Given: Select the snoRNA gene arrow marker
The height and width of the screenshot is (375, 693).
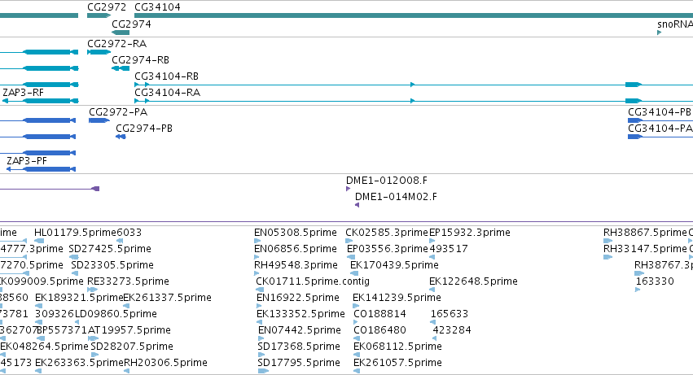Looking at the screenshot, I should coord(659,33).
